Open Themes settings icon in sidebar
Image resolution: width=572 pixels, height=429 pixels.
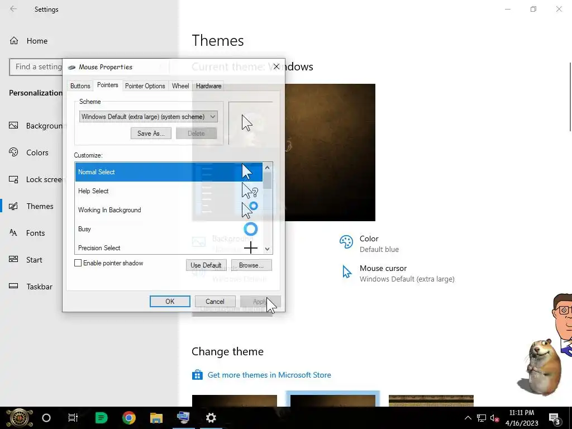pyautogui.click(x=13, y=206)
